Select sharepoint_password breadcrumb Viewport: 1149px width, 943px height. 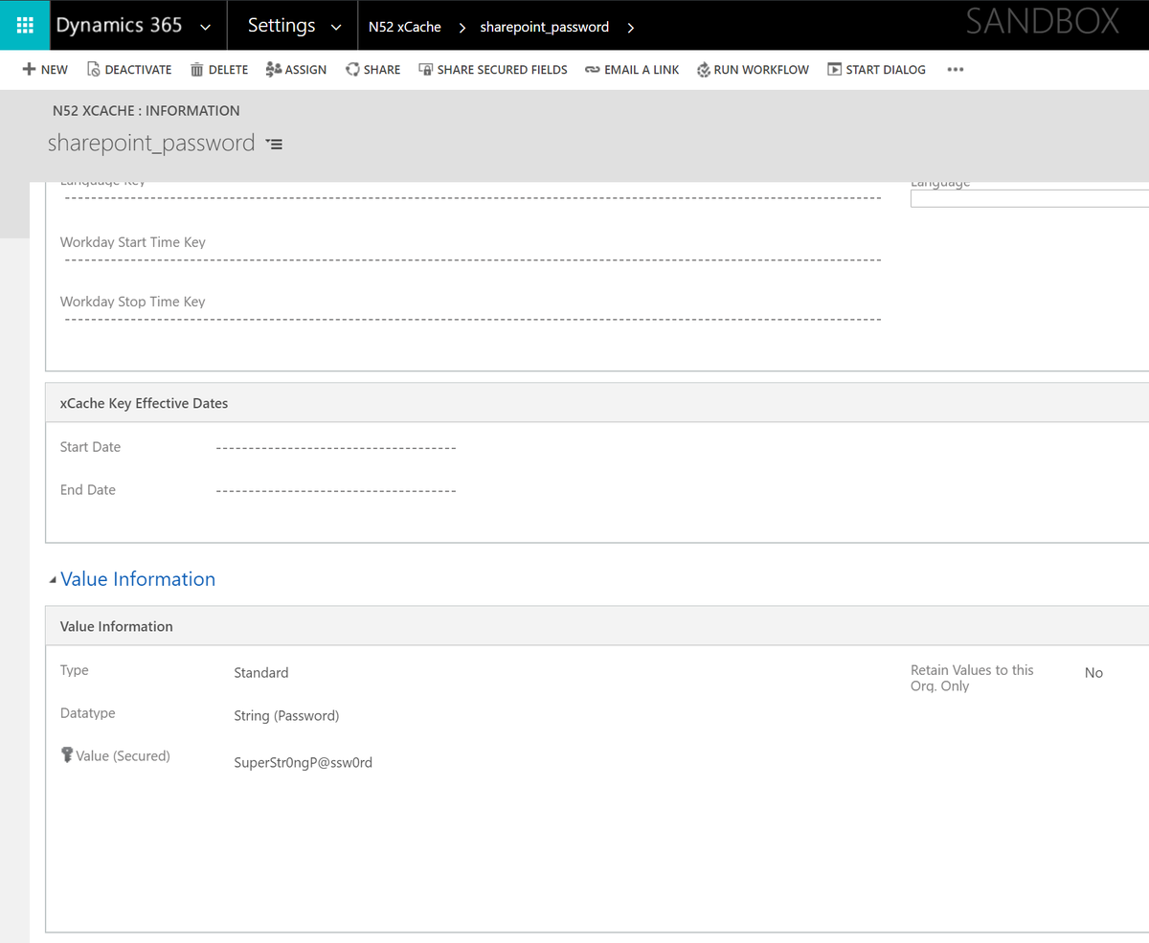point(544,27)
